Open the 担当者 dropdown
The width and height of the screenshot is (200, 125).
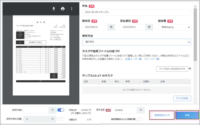coord(174,27)
